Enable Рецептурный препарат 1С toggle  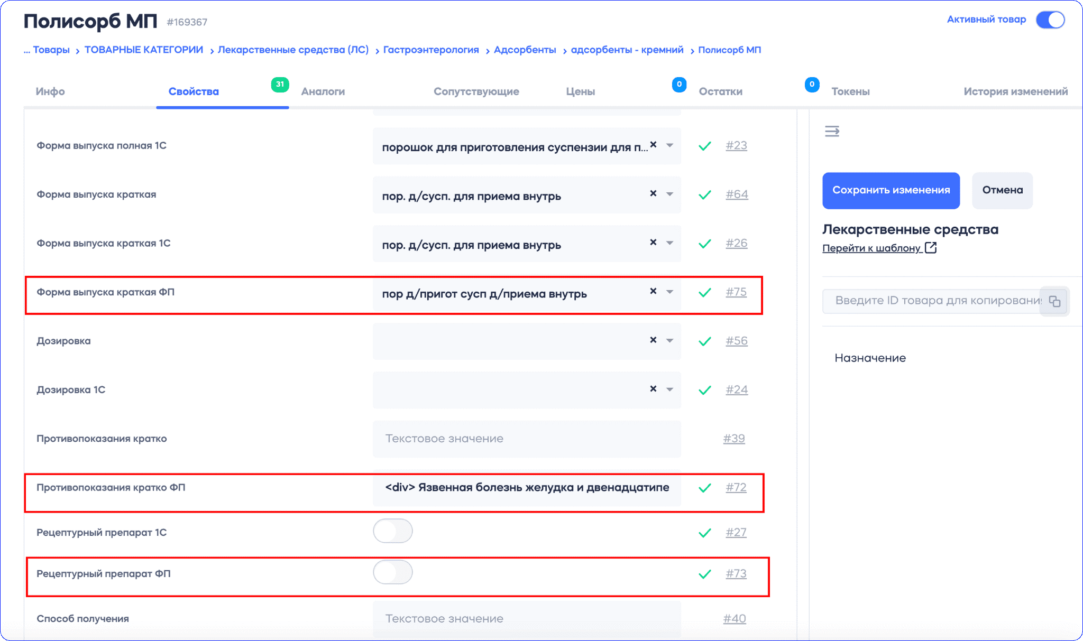(x=393, y=531)
